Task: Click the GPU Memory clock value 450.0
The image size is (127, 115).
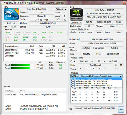Action: [x=99, y=32]
